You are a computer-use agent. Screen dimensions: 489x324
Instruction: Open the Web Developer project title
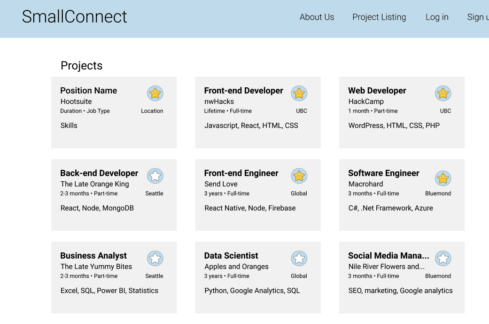pos(377,91)
